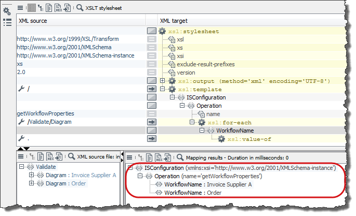Viewport: 356px width, 216px height.
Task: Click blank mapping button for xsl:stylesheet row
Action: point(152,31)
